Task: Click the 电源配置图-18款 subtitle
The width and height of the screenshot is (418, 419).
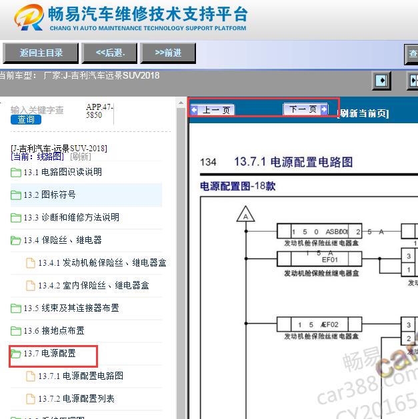Action: tap(238, 187)
